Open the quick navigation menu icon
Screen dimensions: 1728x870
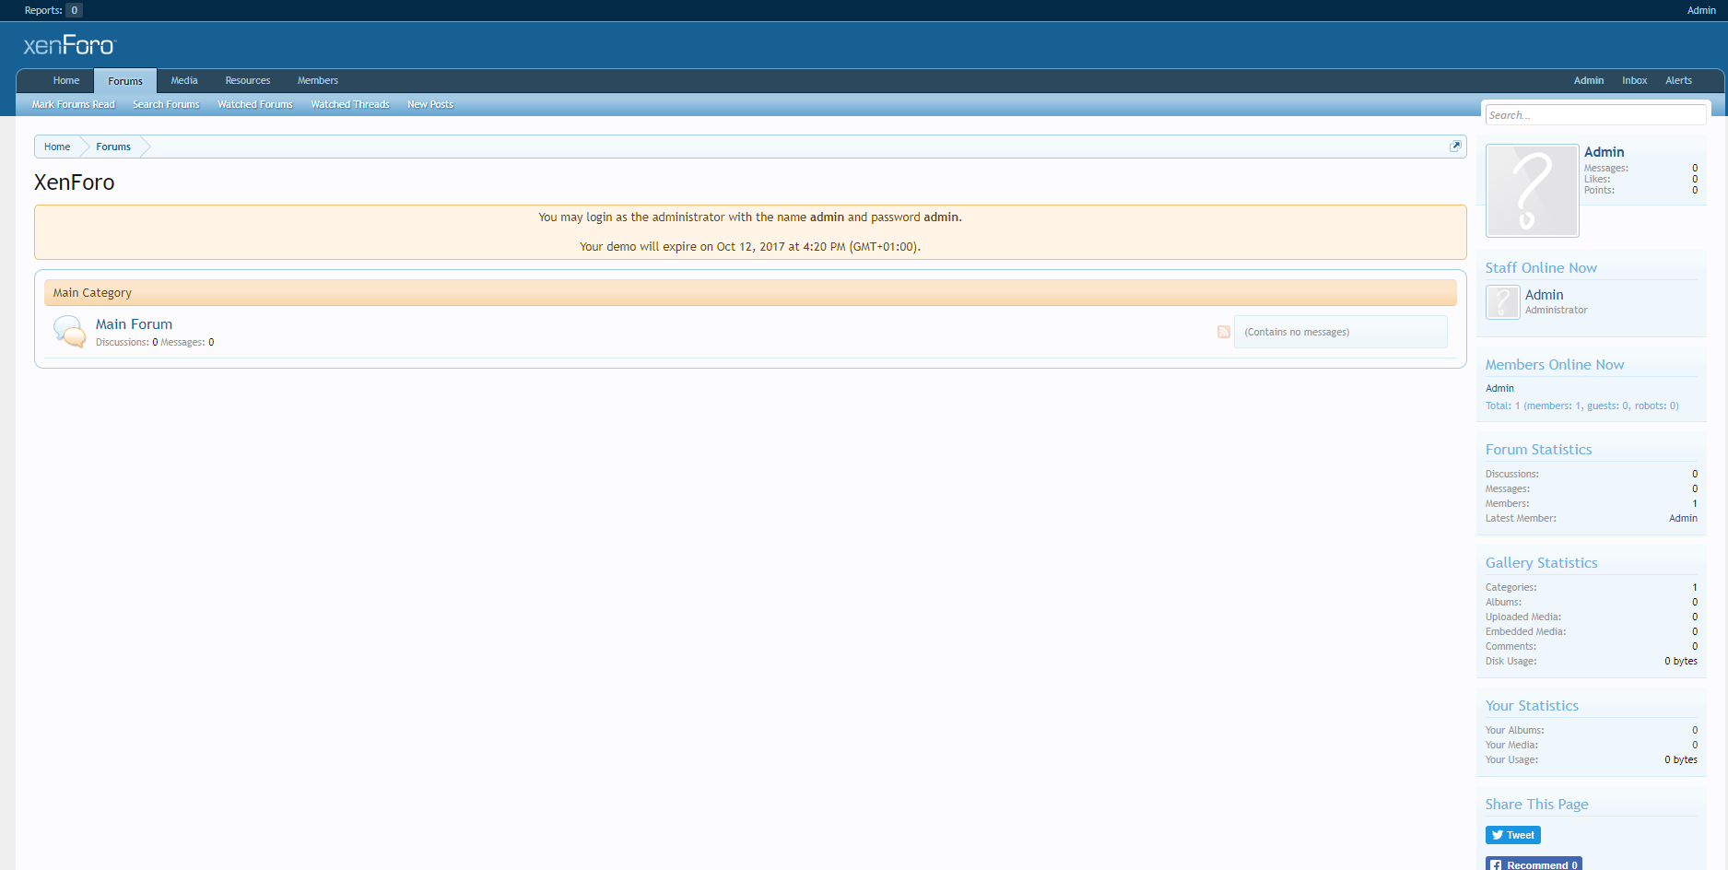click(x=1455, y=146)
